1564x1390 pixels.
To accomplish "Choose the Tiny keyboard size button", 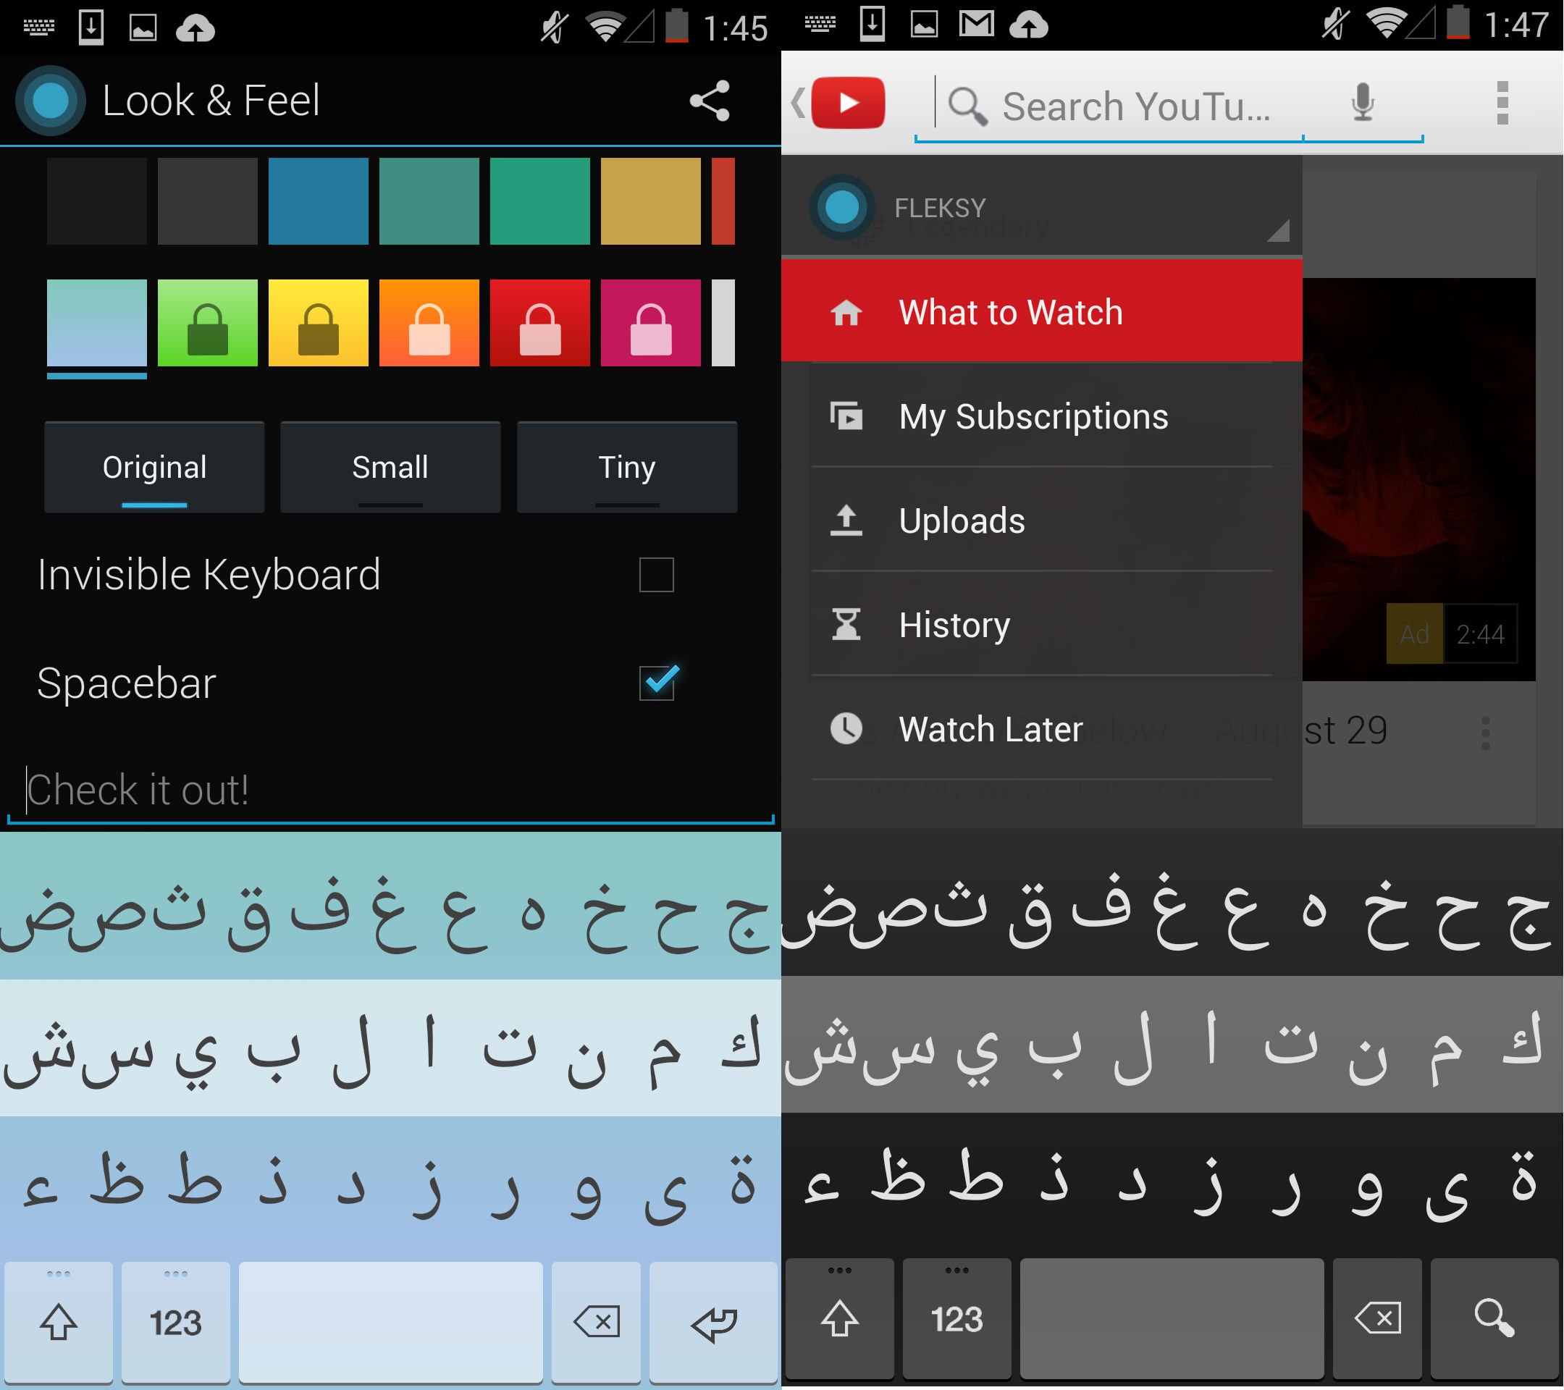I will coord(626,467).
